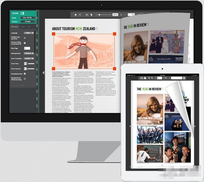The height and width of the screenshot is (182, 204).
Task: Select the Behaviour tab
Action: [15, 26]
